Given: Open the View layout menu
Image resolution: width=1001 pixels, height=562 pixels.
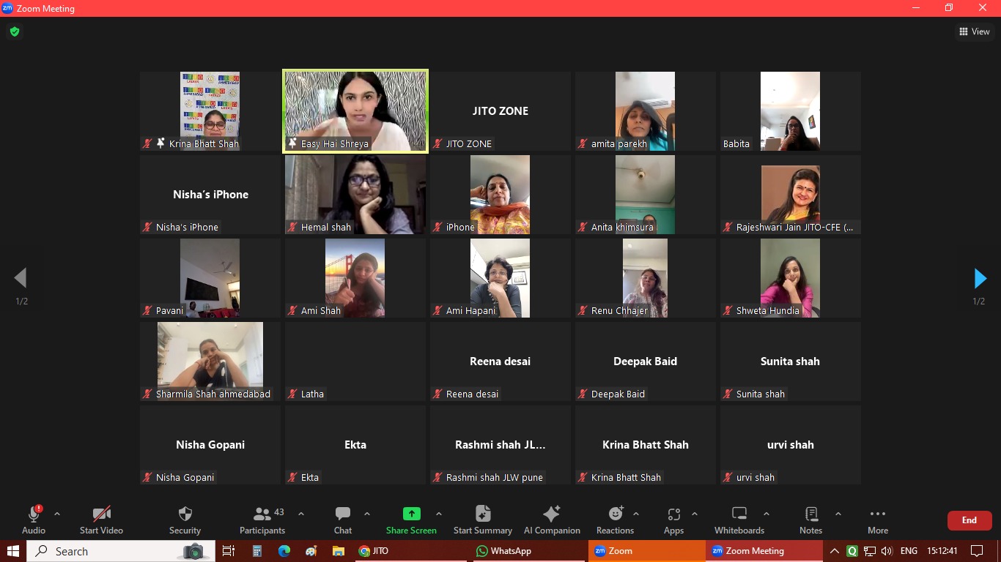Looking at the screenshot, I should tap(974, 31).
